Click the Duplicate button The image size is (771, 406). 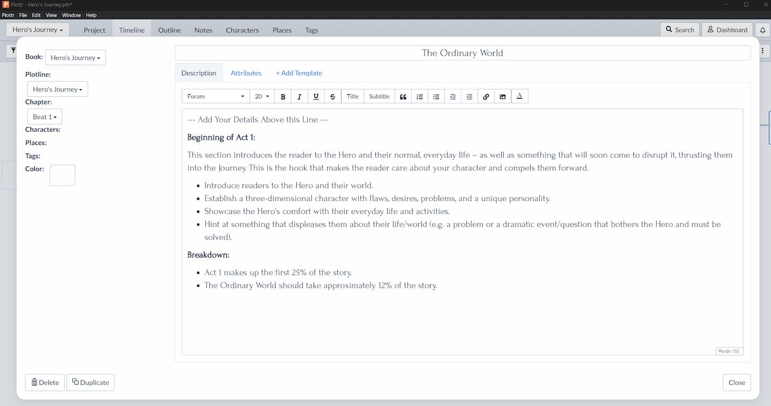pyautogui.click(x=90, y=382)
